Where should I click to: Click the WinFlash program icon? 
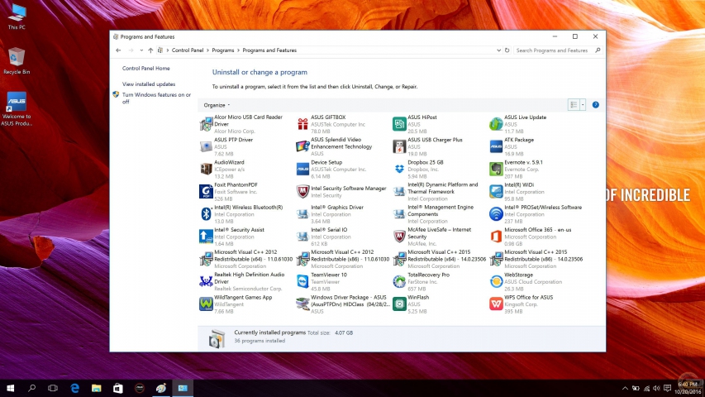click(x=399, y=304)
